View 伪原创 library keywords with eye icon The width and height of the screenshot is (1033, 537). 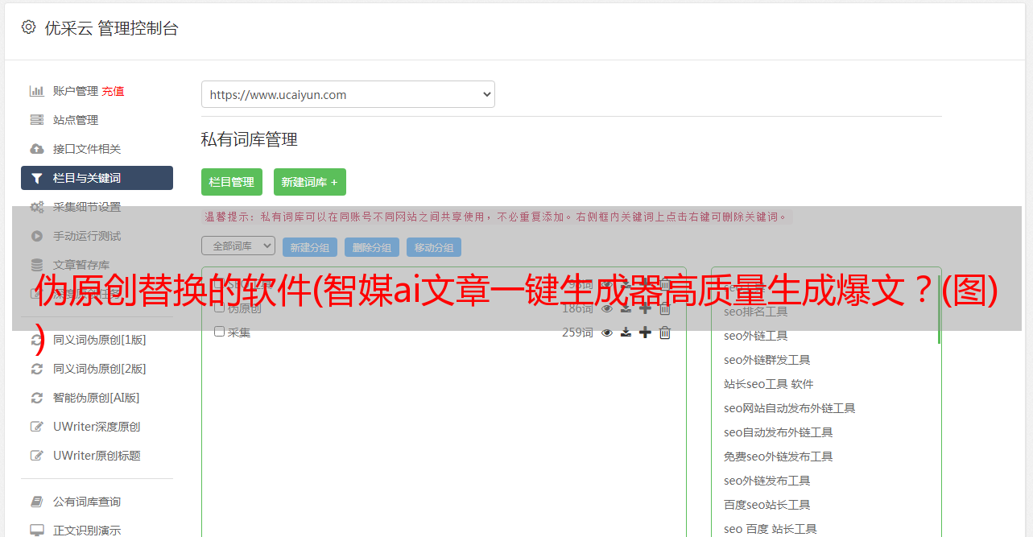607,308
